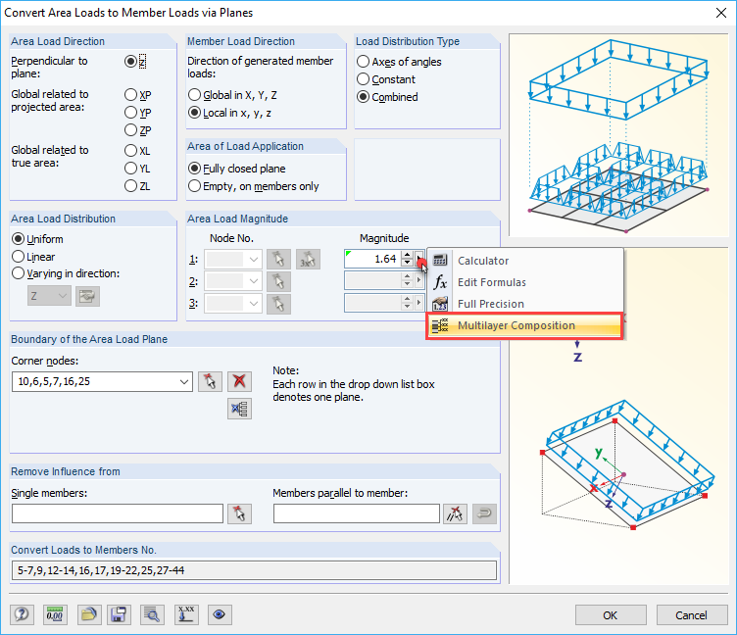Click the save settings floppy disk icon
The height and width of the screenshot is (635, 737).
[x=119, y=614]
